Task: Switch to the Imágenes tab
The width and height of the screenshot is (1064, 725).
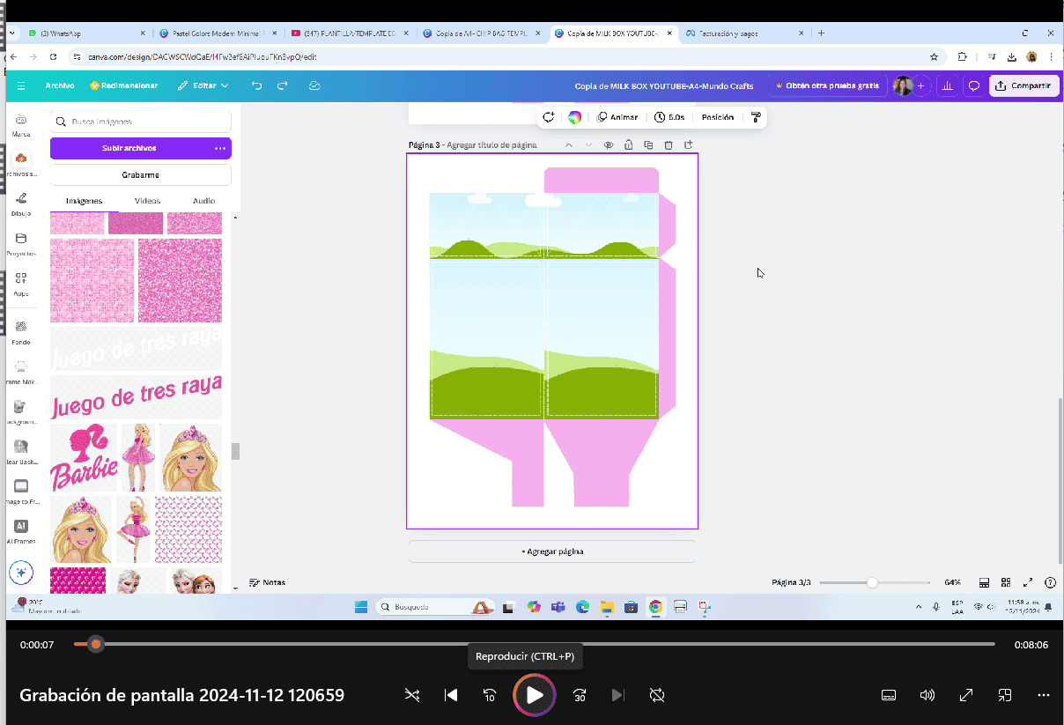Action: [85, 201]
